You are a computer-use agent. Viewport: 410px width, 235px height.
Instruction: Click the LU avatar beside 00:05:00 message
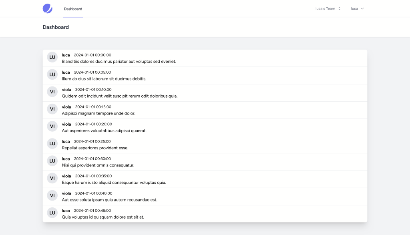coord(52,74)
